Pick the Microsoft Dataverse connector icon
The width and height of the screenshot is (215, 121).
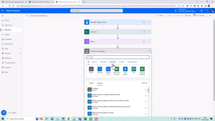[142, 69]
